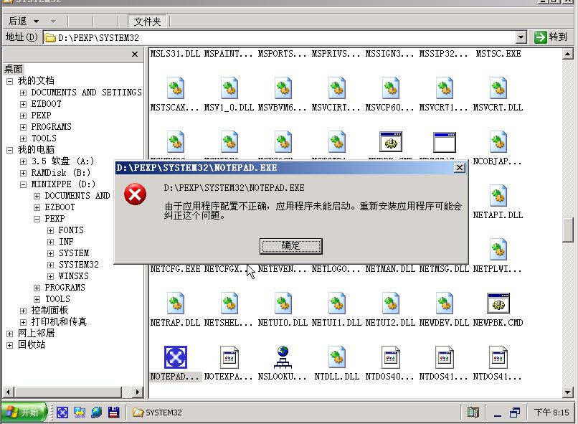Screen dimensions: 578x424
Task: Click the overlapping-windows icon in the system tray
Action: tap(515, 413)
